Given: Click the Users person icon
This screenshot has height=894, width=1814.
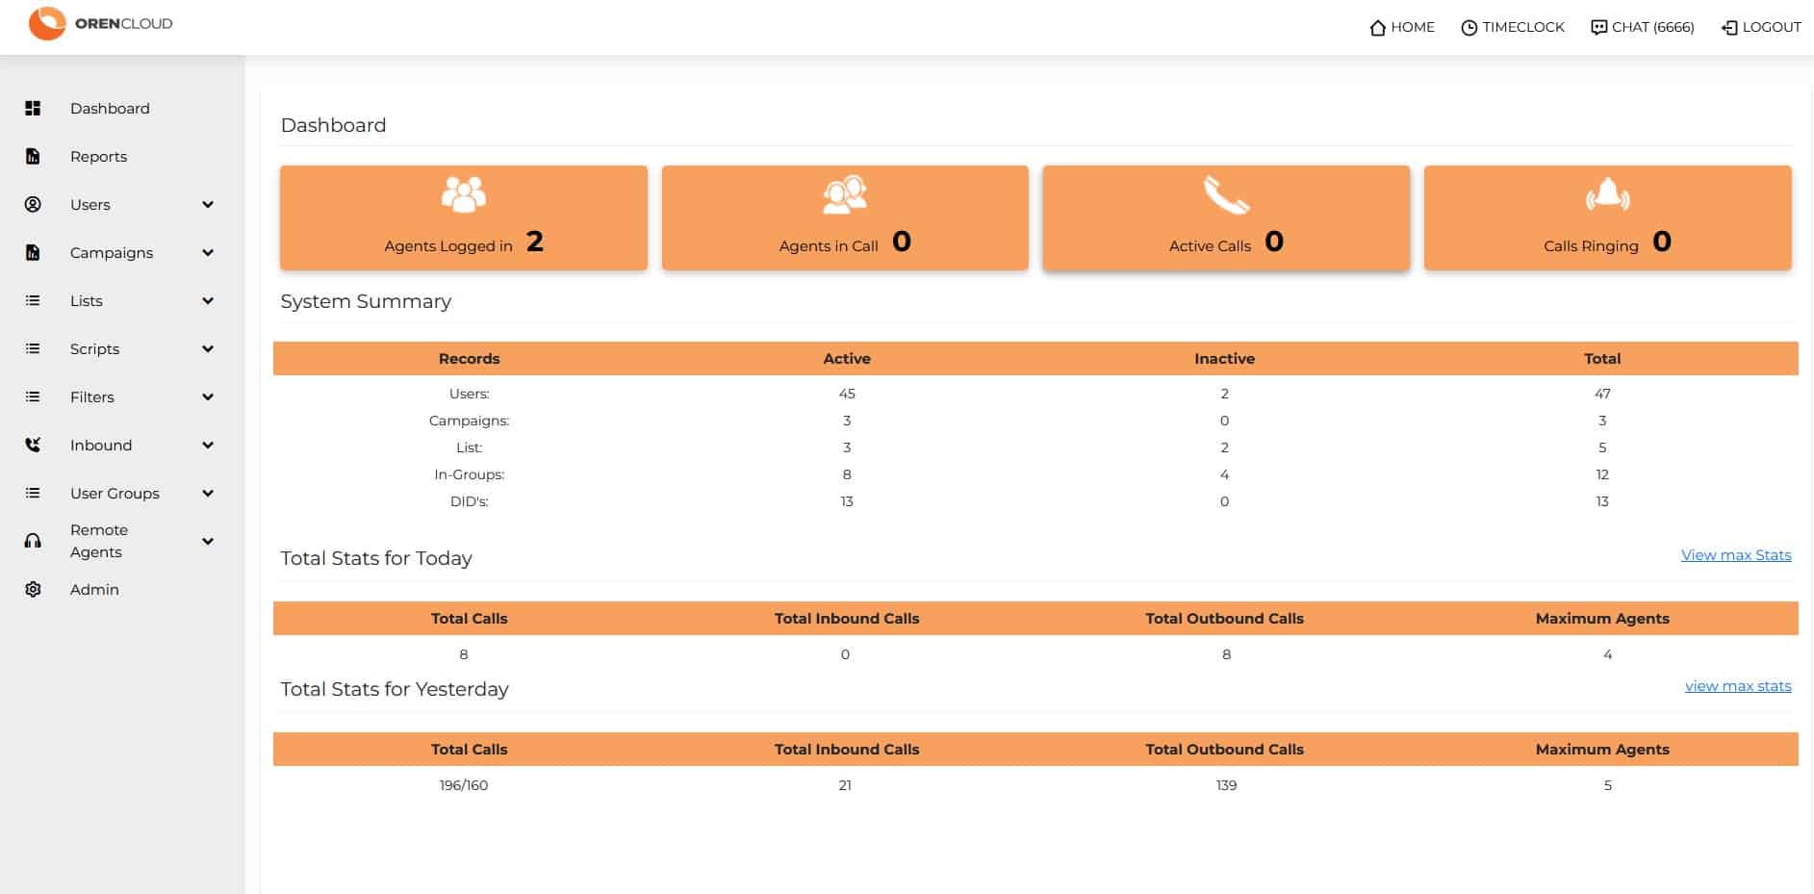Looking at the screenshot, I should pyautogui.click(x=33, y=205).
